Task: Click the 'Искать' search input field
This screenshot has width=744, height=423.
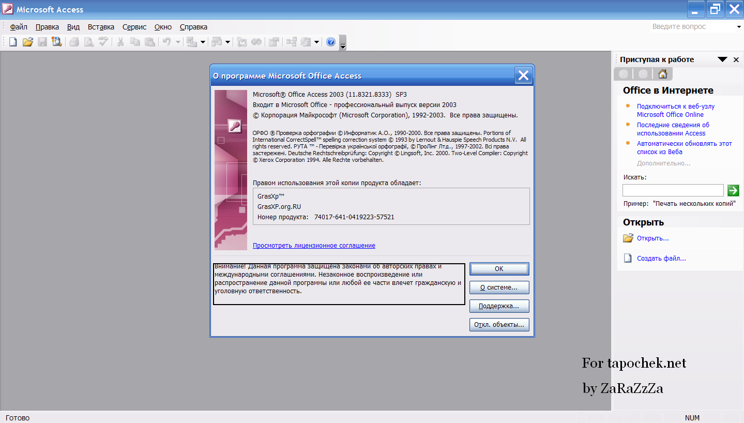Action: (673, 190)
